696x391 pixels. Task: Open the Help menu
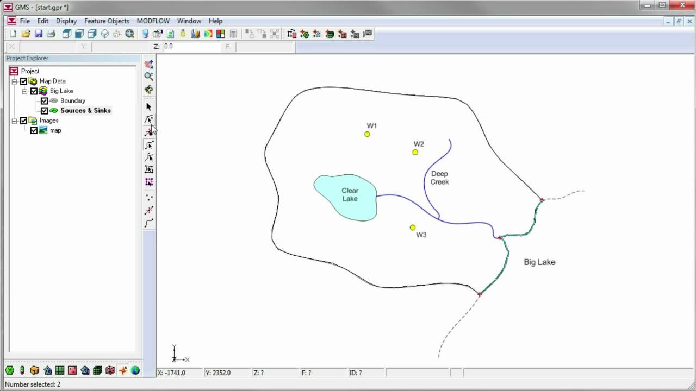click(215, 21)
